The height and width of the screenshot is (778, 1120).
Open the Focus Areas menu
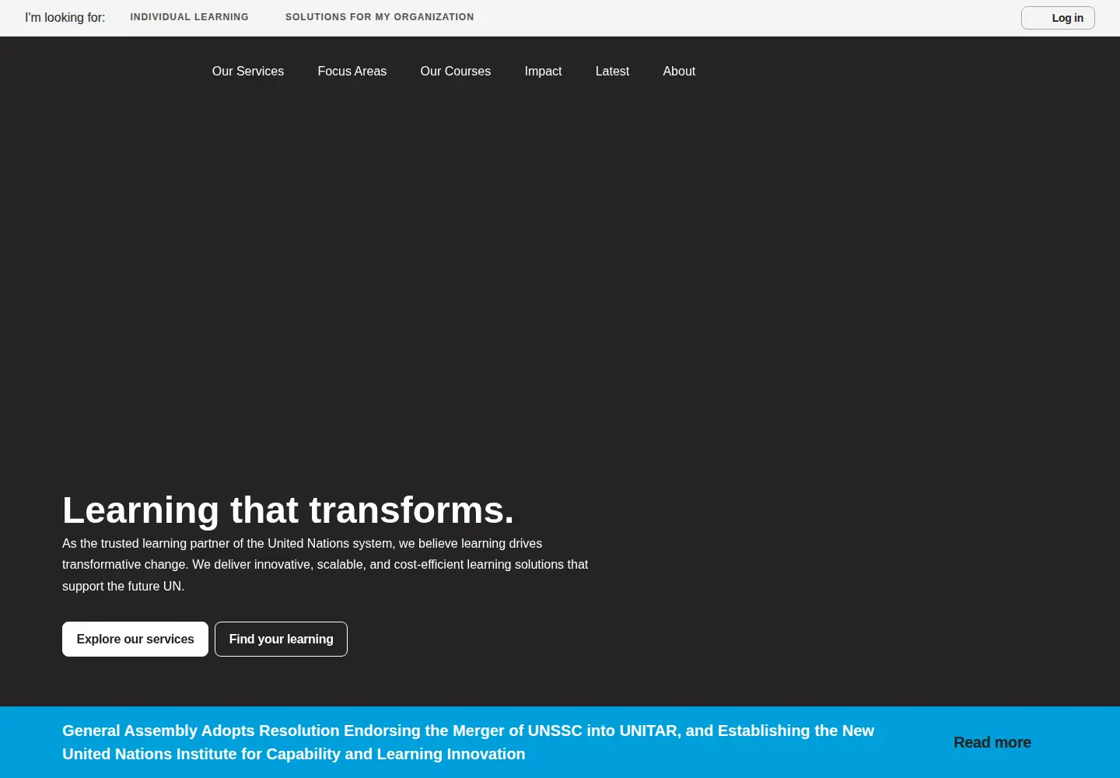(352, 71)
